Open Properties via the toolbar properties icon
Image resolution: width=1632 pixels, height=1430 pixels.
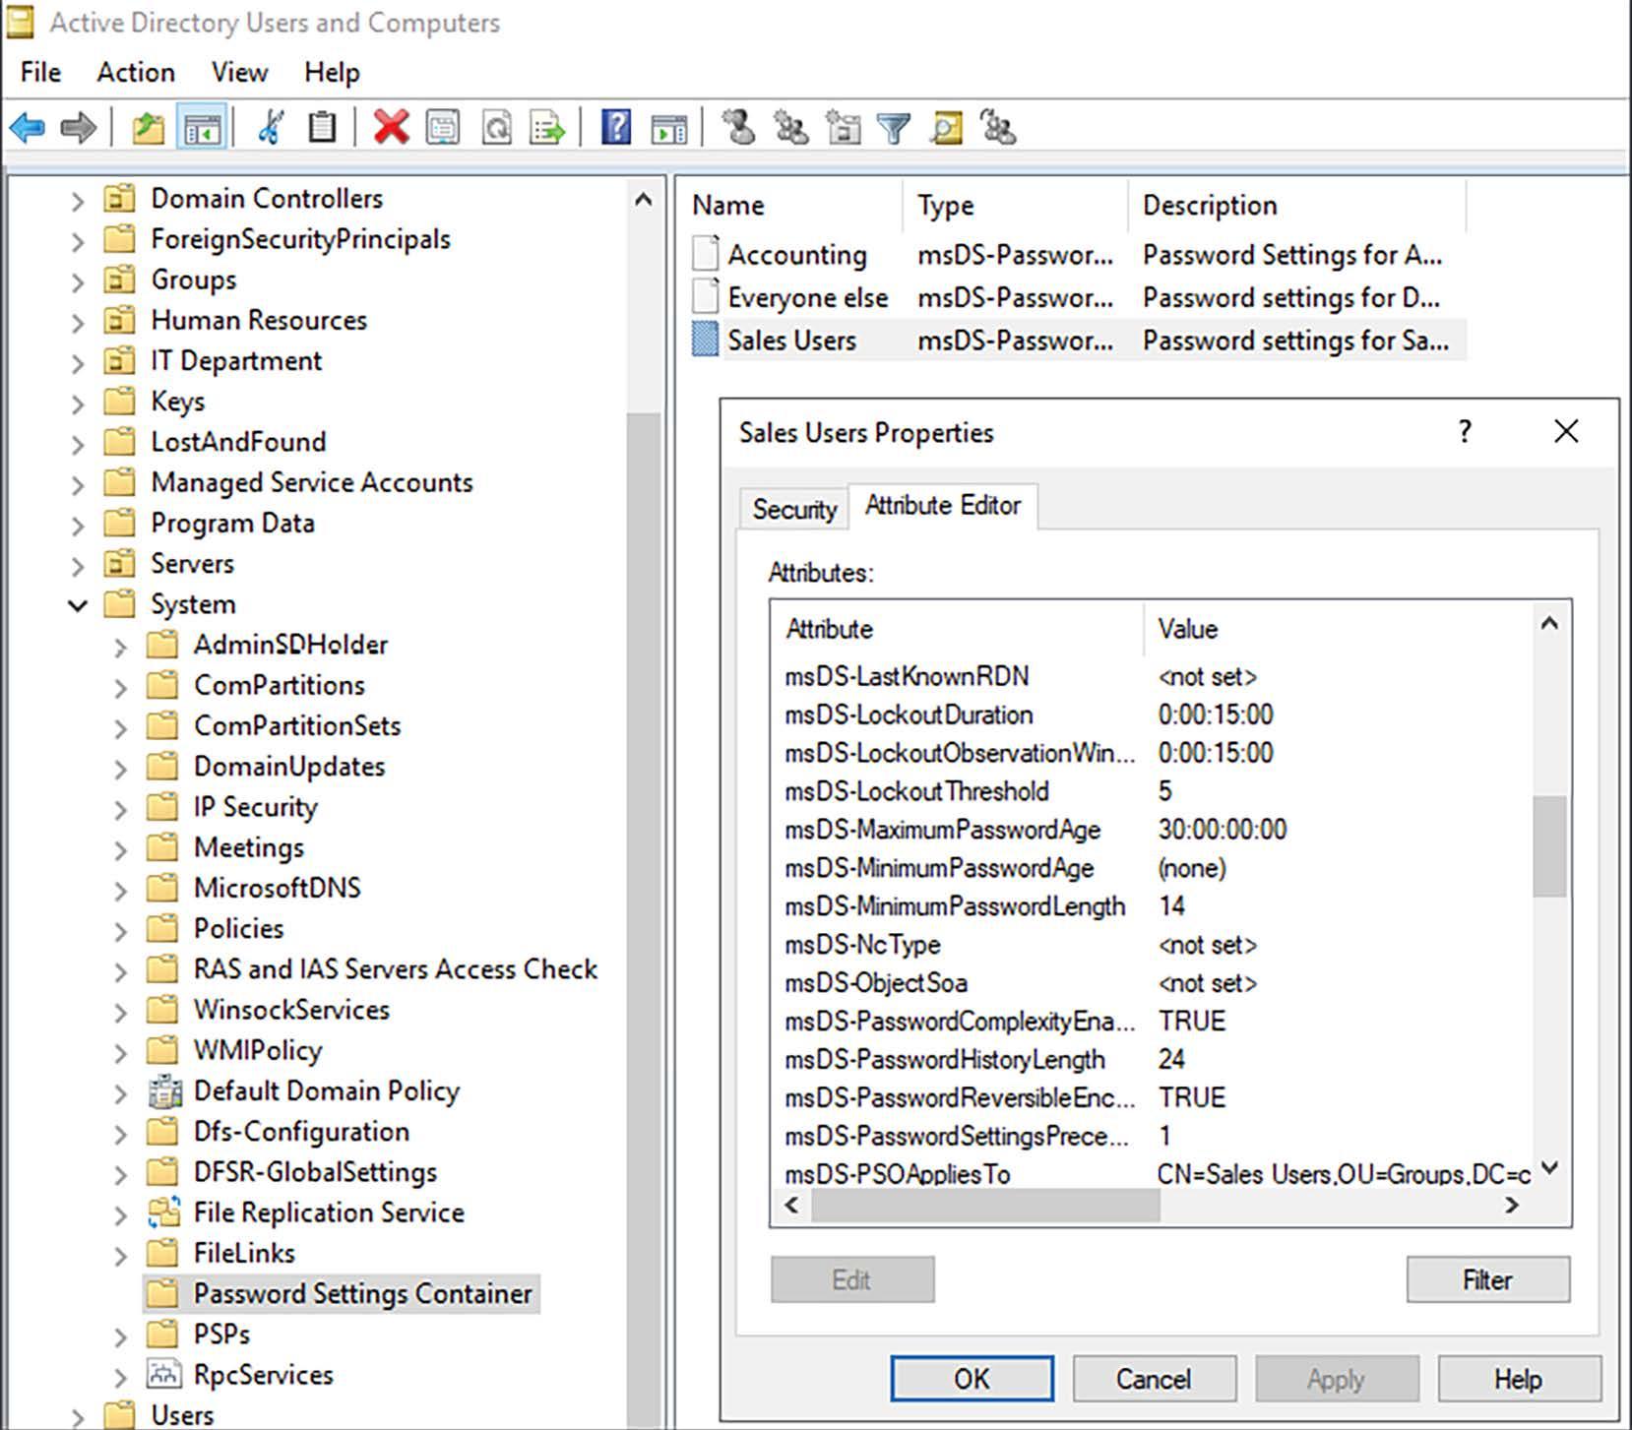(x=443, y=128)
